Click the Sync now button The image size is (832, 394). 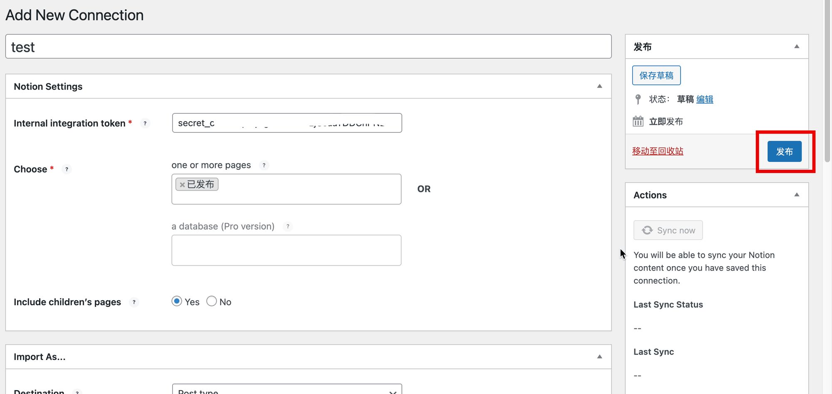pos(668,230)
